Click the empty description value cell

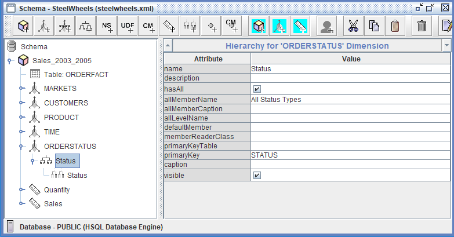tap(350, 78)
